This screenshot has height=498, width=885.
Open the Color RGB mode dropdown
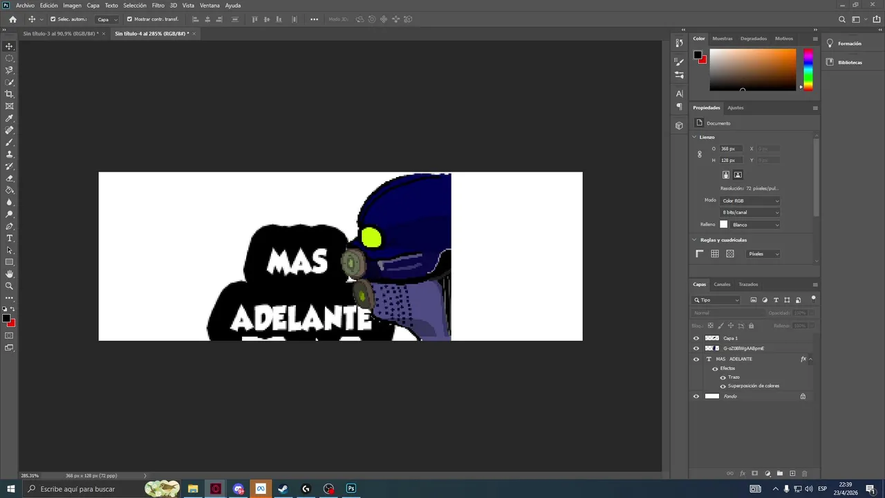pos(750,201)
